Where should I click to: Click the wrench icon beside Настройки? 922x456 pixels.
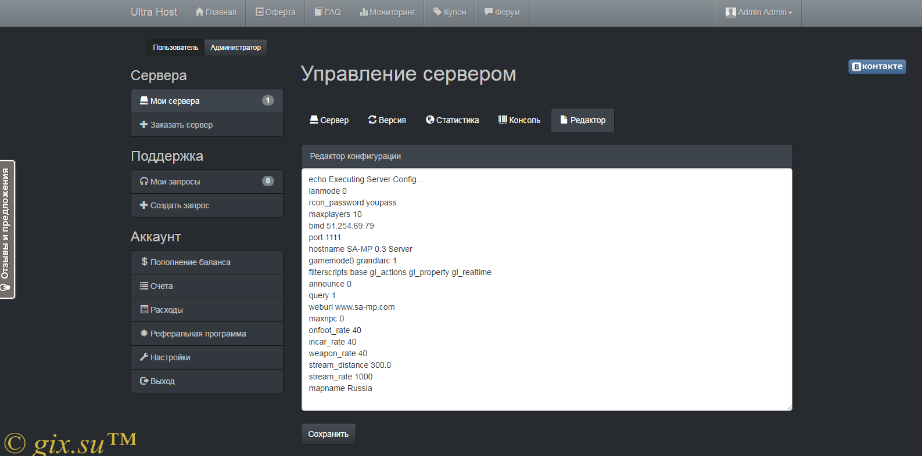pyautogui.click(x=144, y=357)
